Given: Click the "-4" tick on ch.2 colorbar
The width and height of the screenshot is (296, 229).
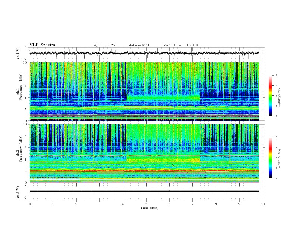Looking at the screenshot, I should pyautogui.click(x=275, y=147).
